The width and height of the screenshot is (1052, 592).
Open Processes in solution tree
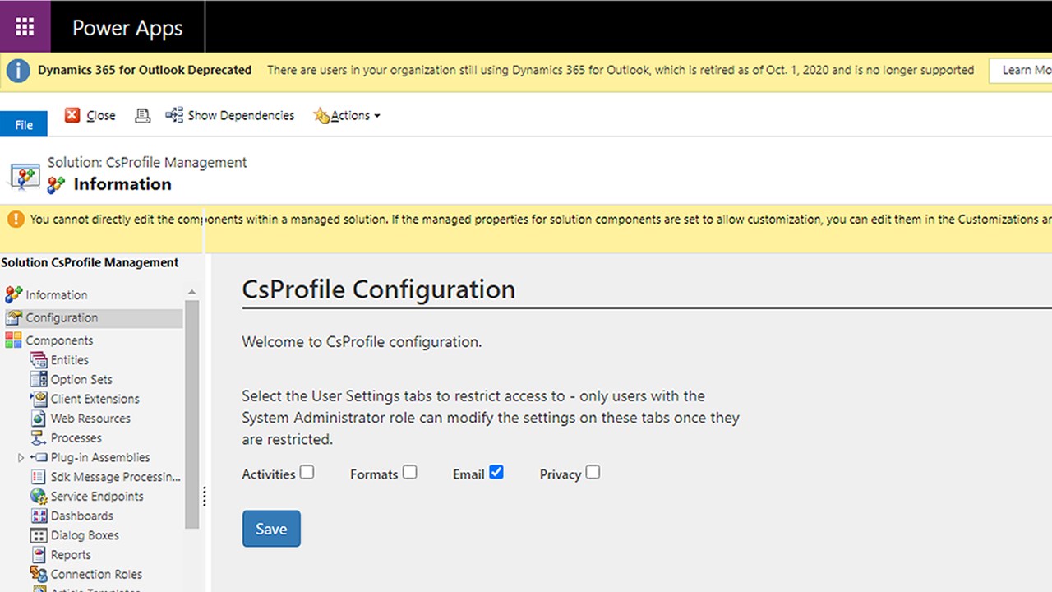(x=76, y=438)
